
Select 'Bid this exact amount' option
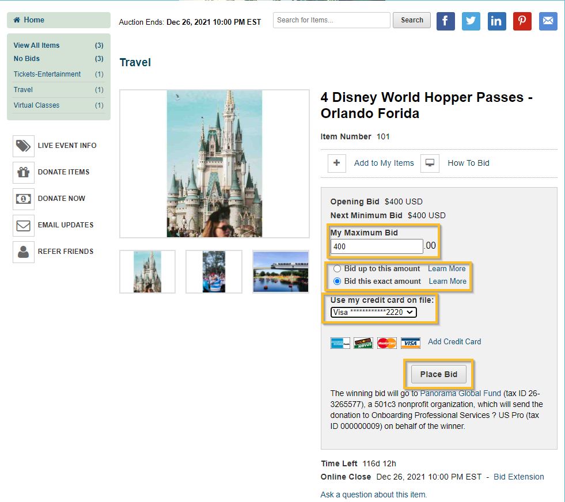point(337,282)
